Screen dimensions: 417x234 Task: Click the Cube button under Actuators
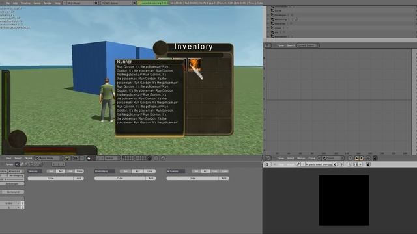pyautogui.click(x=193, y=178)
